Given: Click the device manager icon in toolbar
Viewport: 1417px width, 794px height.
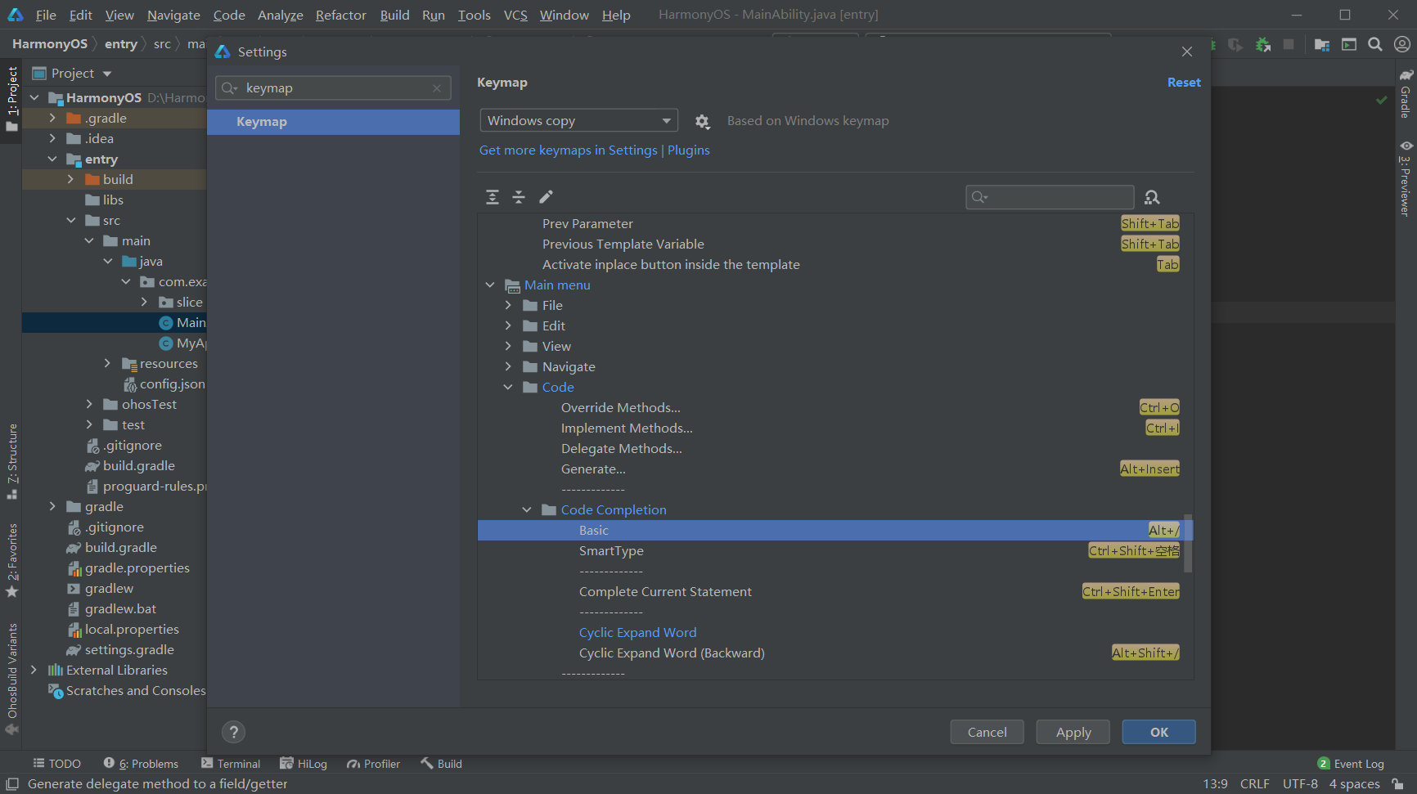Looking at the screenshot, I should 1349,44.
